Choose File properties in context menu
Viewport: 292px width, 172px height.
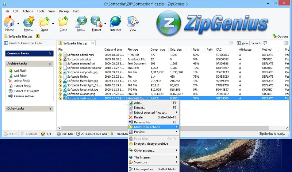click(x=153, y=169)
